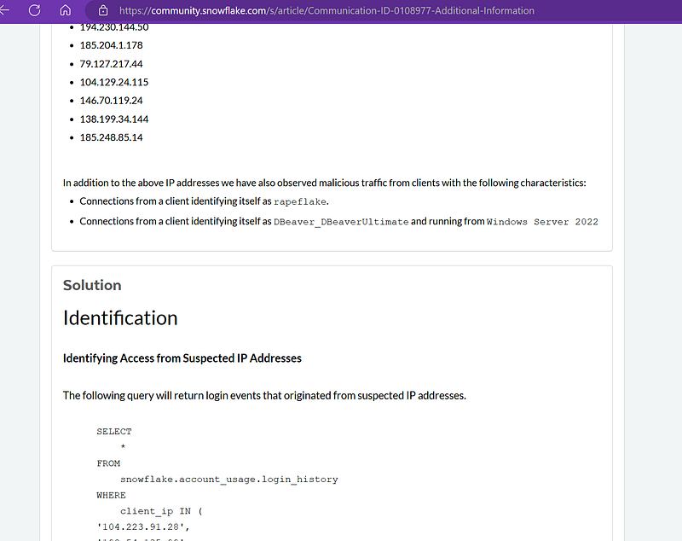Go to the browser home page icon
This screenshot has width=682, height=541.
66,10
